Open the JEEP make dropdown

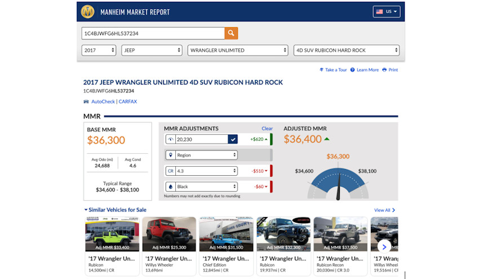pos(151,50)
